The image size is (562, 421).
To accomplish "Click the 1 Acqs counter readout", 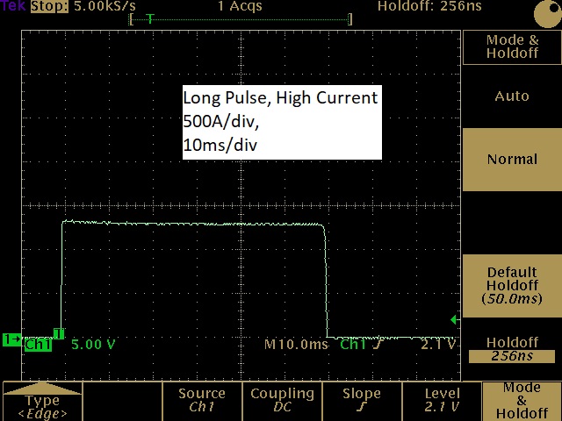I will pos(240,6).
